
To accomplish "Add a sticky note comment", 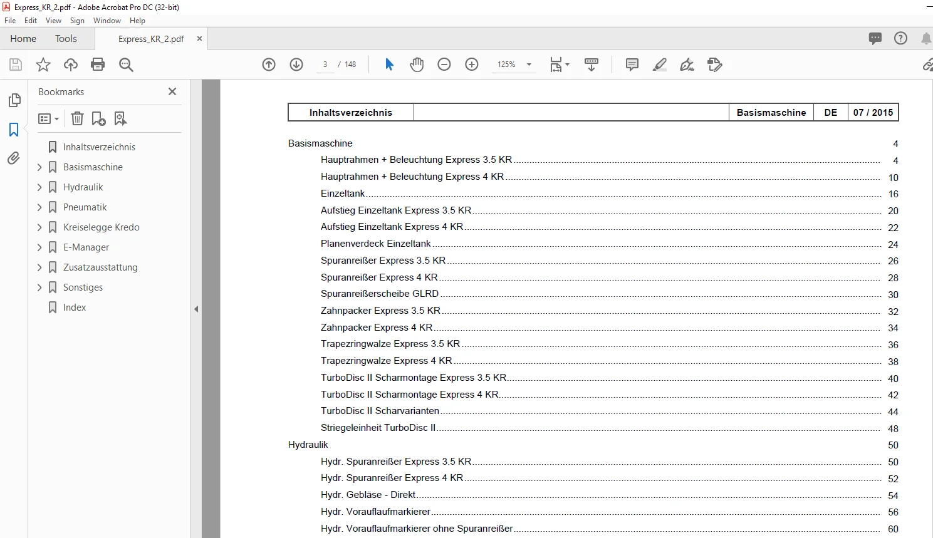I will 632,65.
